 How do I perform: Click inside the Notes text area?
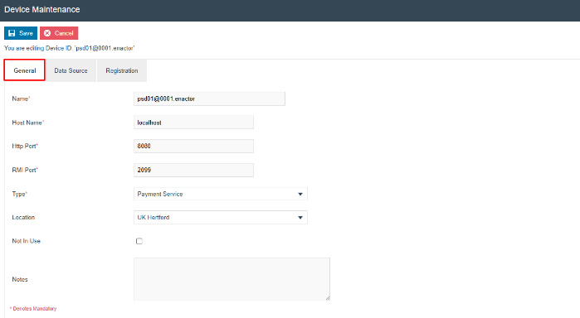tap(232, 279)
